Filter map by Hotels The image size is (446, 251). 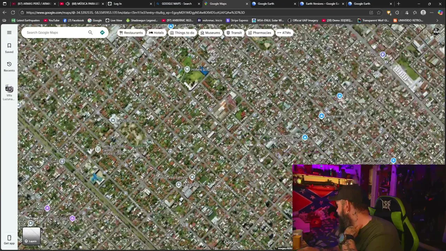(x=156, y=33)
